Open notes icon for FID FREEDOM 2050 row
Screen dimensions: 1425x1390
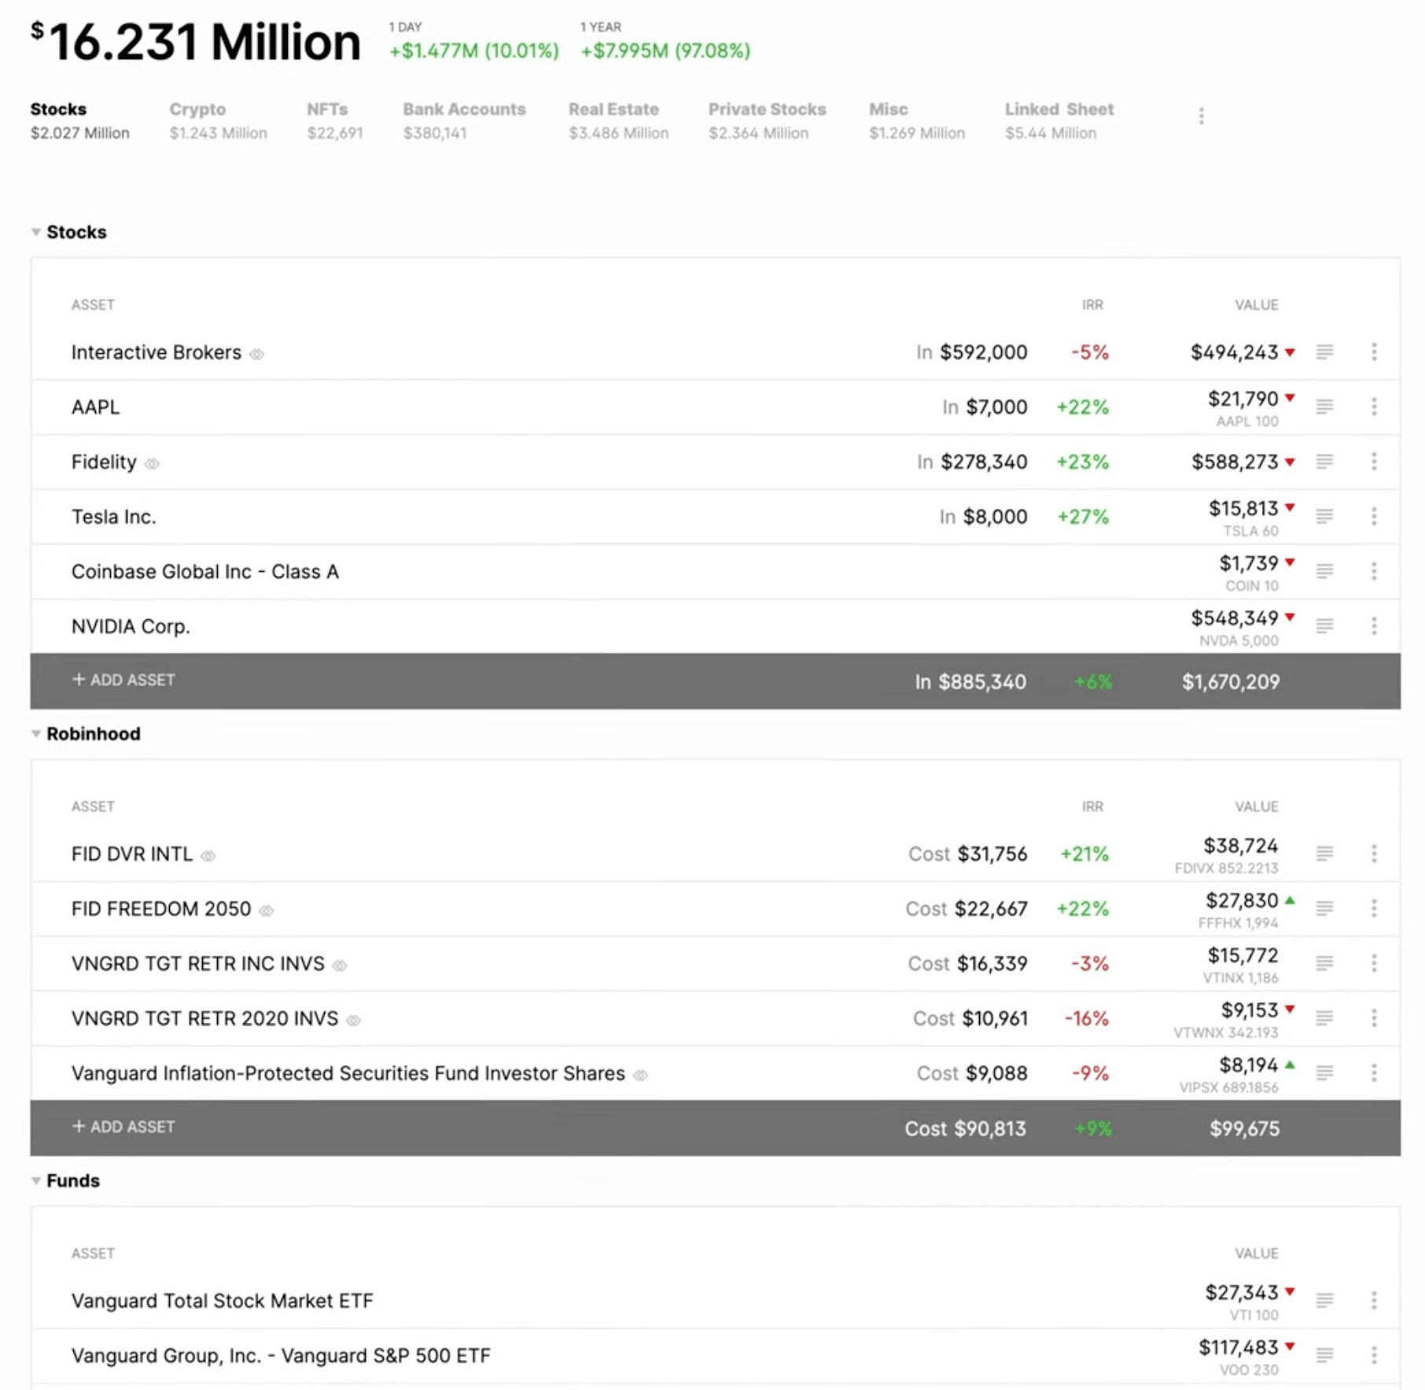[x=1324, y=909]
